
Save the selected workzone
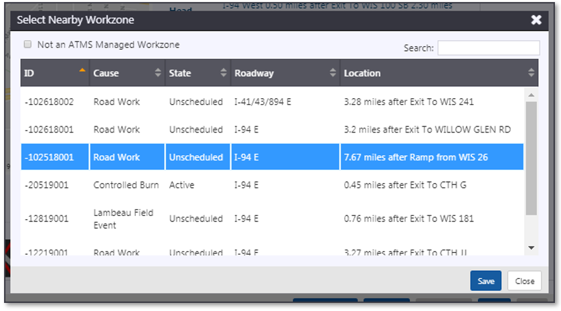click(x=486, y=281)
